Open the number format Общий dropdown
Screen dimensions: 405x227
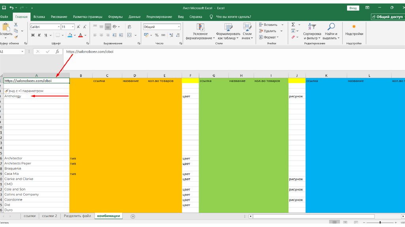click(x=179, y=27)
